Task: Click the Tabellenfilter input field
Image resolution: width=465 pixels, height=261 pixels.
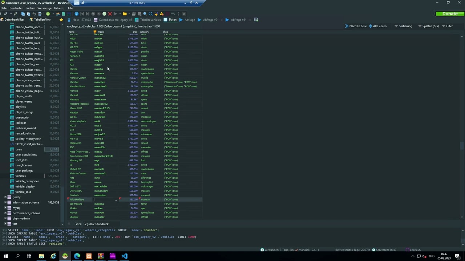Action: 42,20
